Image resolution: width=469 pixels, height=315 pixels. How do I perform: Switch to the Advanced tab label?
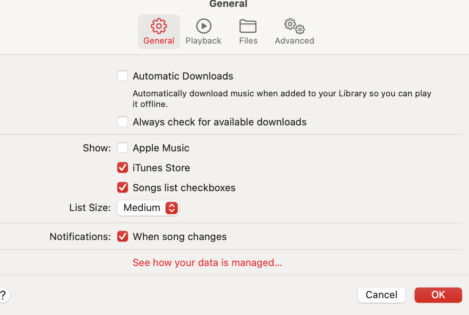(294, 41)
